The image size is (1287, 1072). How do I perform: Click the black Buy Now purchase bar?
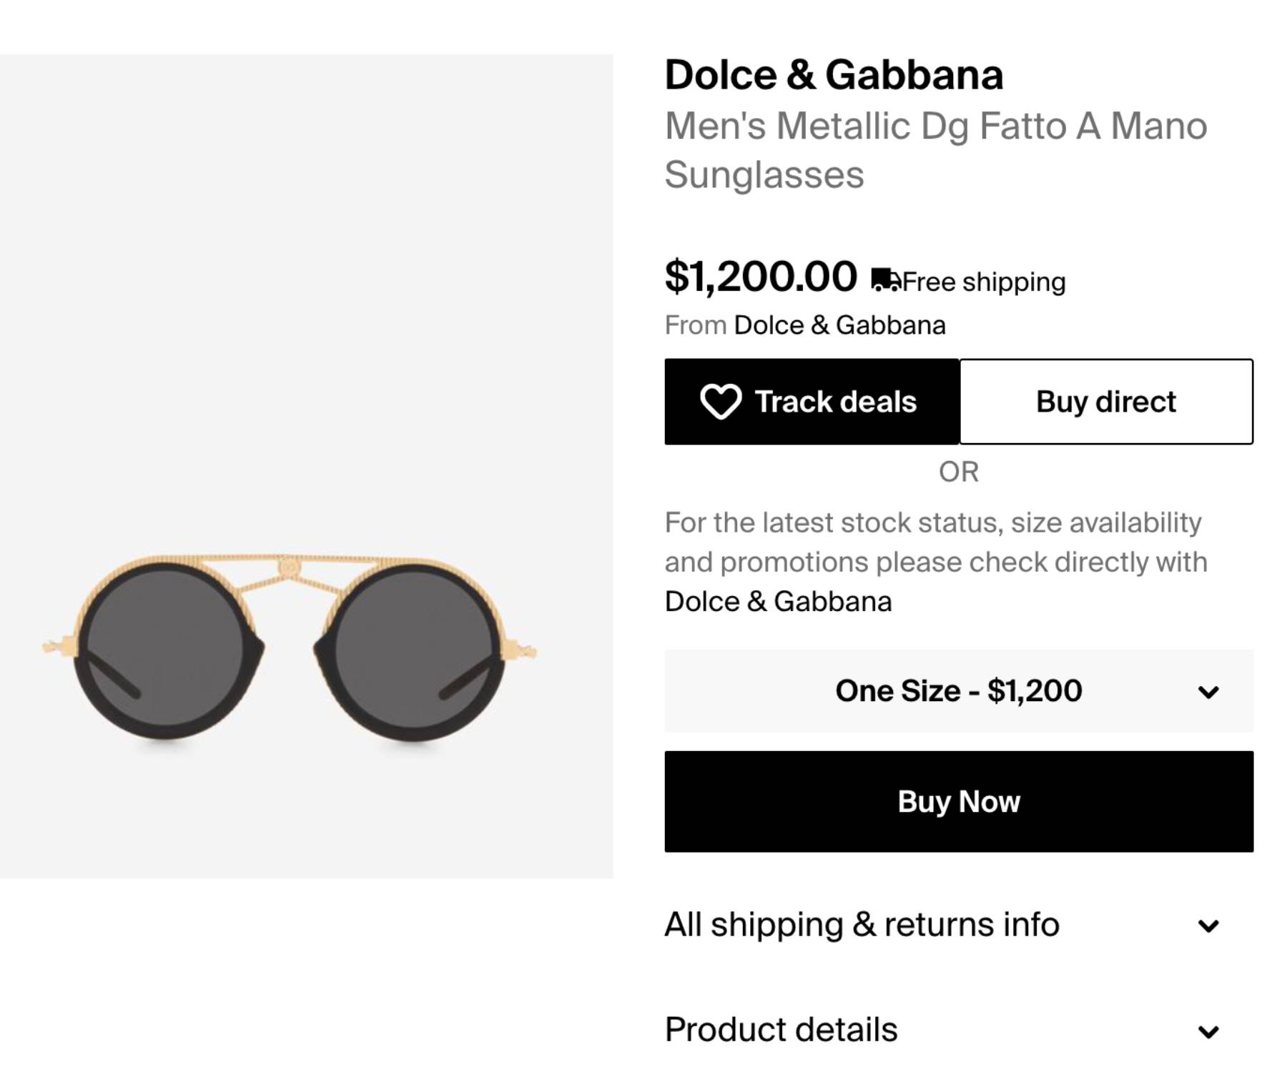pos(960,801)
